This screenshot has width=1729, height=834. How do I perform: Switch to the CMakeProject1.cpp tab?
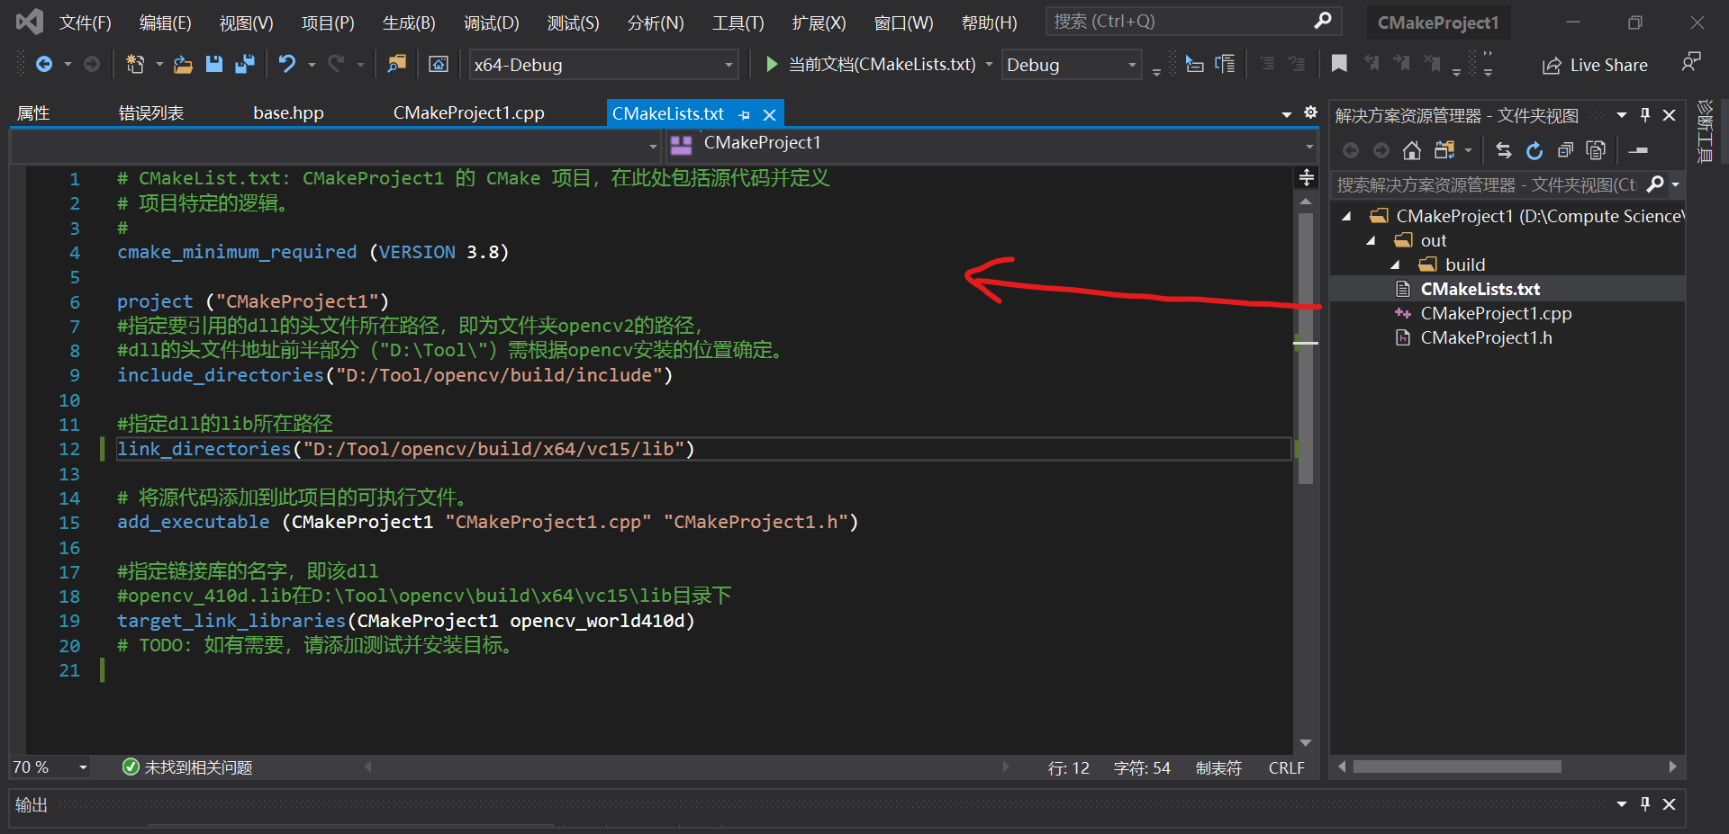point(468,112)
